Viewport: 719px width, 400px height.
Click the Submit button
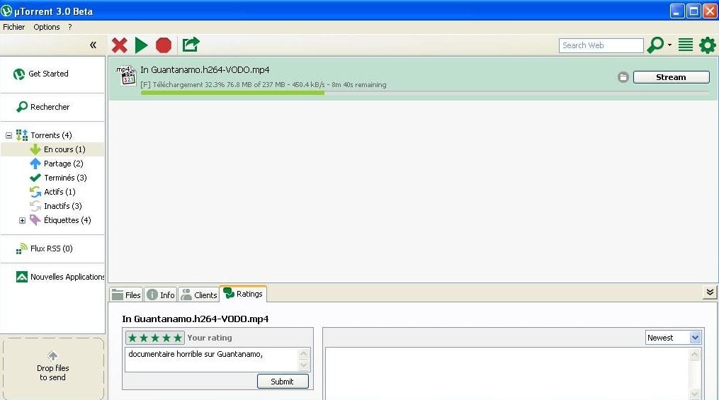(x=283, y=381)
